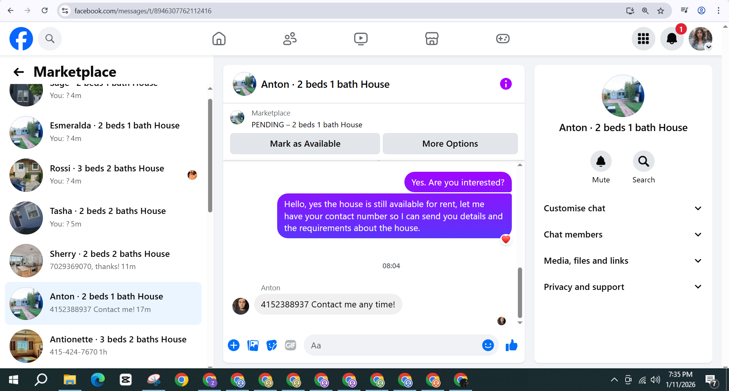Click the chat header listing title
This screenshot has height=391, width=729.
(x=325, y=84)
